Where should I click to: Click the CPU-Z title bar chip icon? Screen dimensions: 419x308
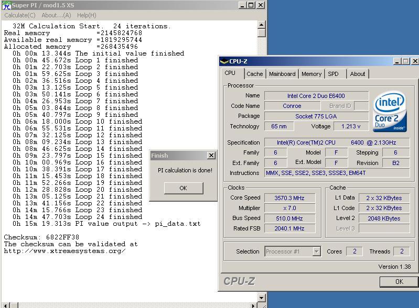click(224, 61)
